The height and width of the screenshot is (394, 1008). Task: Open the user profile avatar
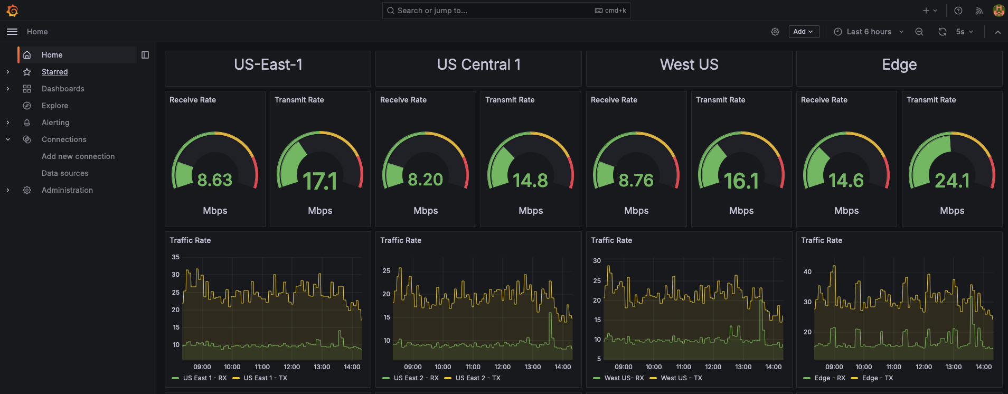998,11
